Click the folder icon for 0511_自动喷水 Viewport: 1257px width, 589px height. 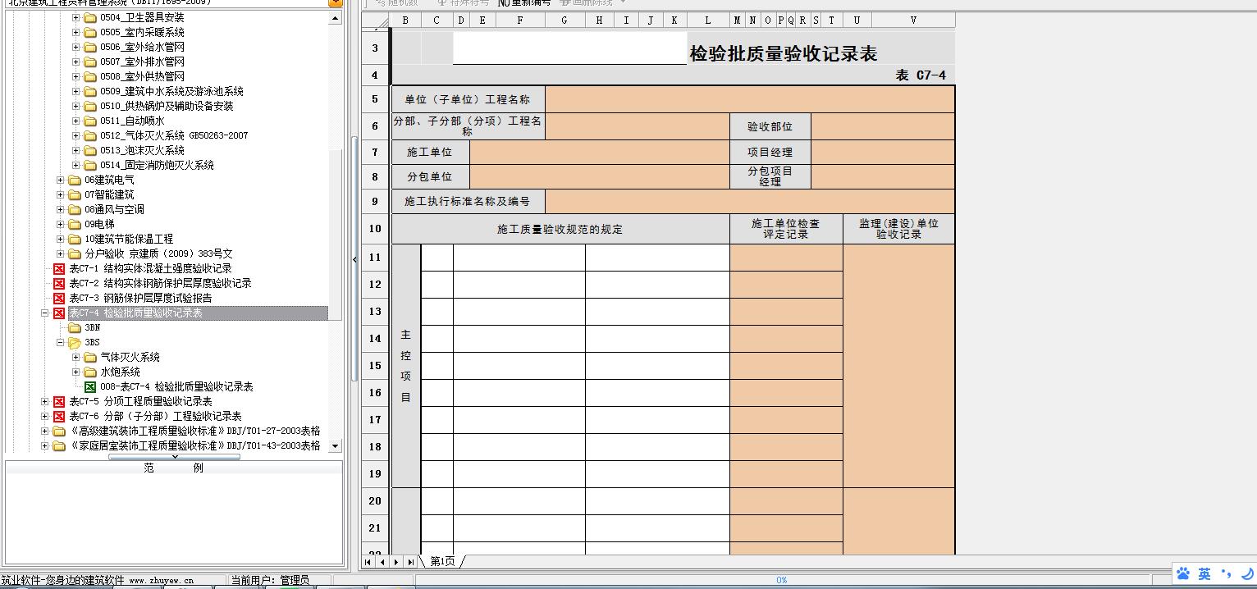tap(90, 121)
